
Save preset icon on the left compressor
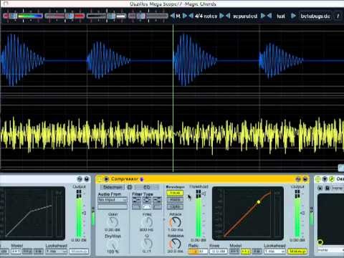tap(87, 179)
